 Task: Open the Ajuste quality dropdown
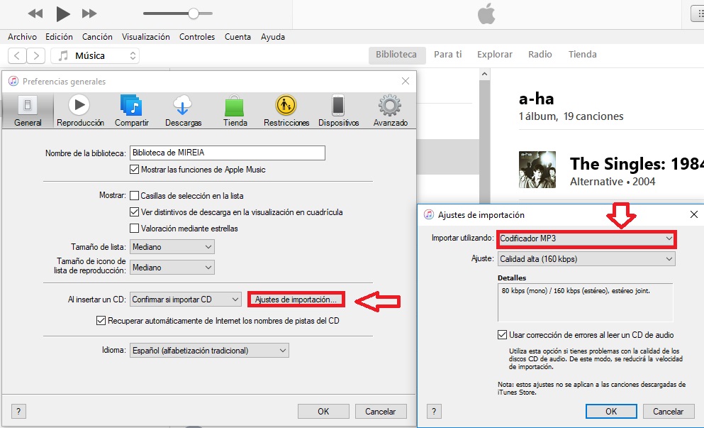tap(586, 259)
